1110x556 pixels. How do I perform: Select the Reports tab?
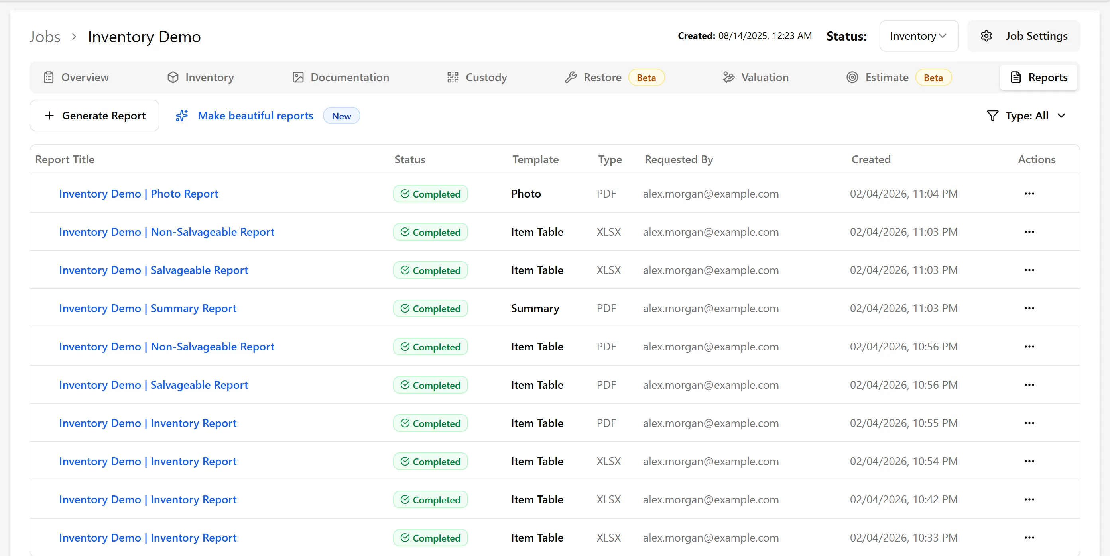(1039, 77)
